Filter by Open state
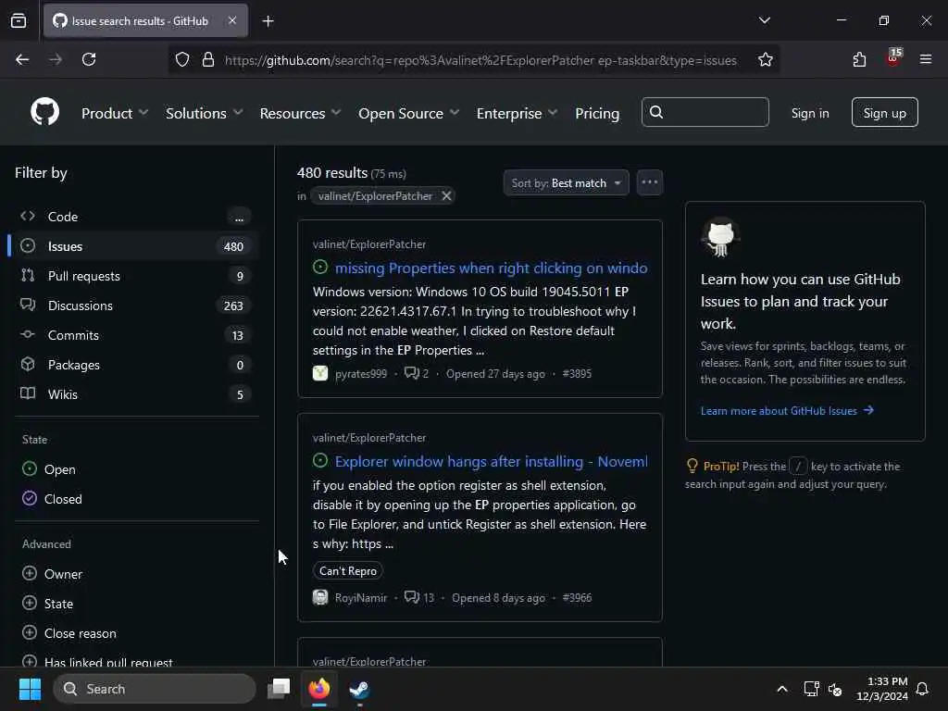 49,469
